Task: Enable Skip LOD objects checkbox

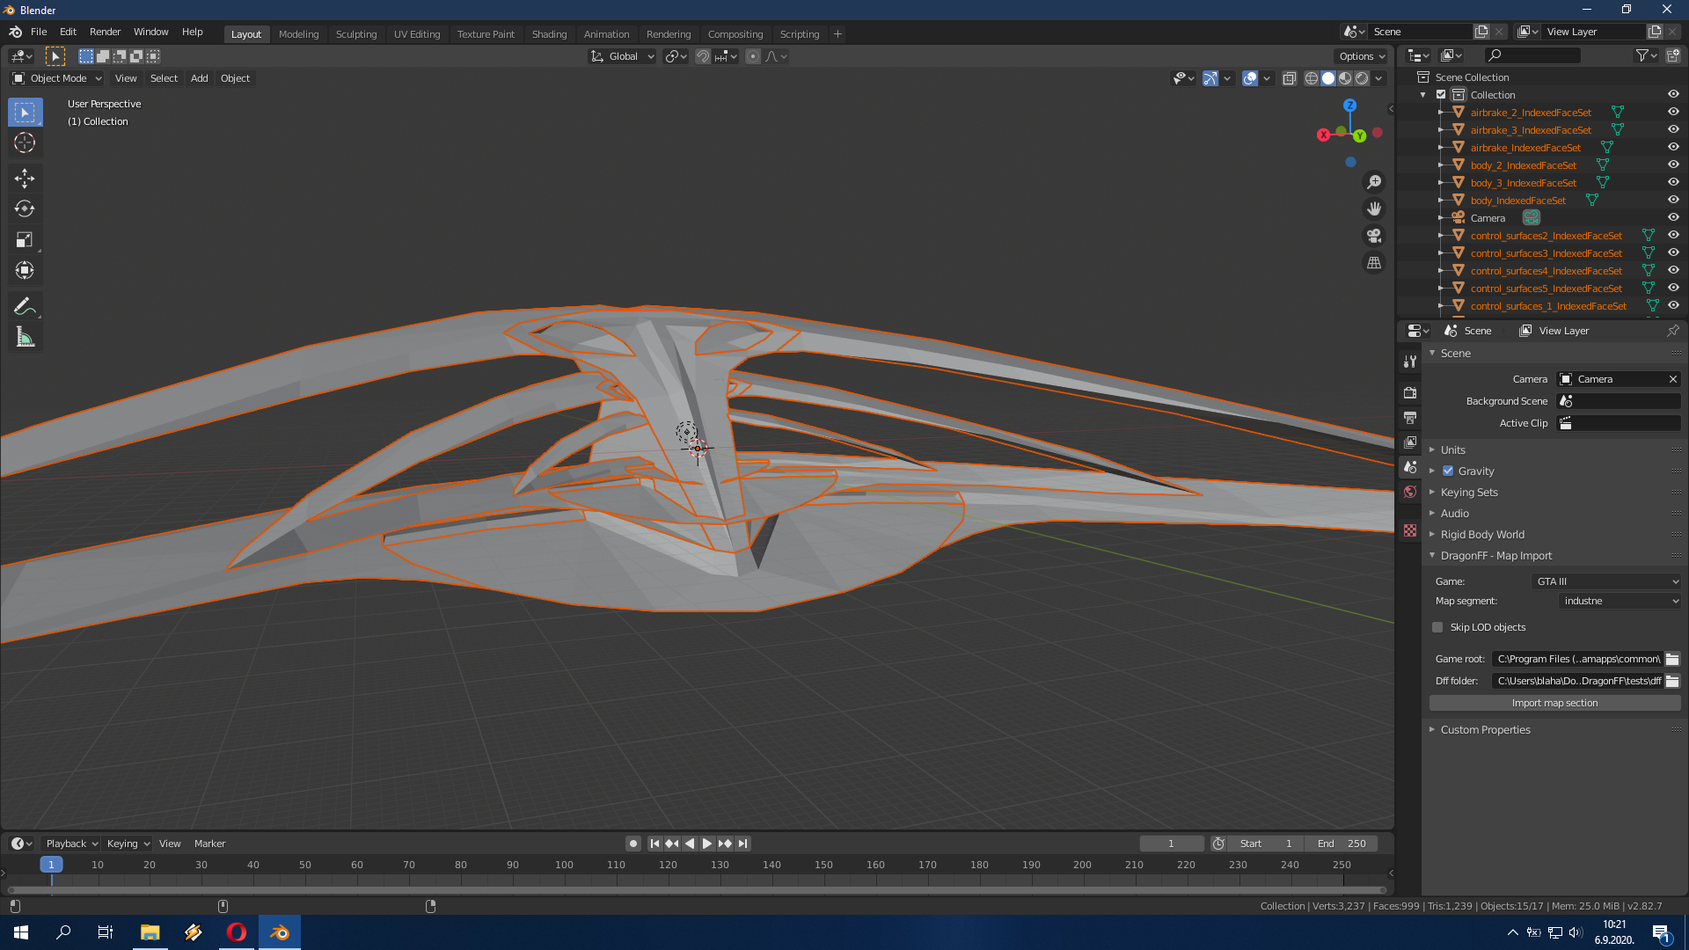Action: [x=1437, y=627]
